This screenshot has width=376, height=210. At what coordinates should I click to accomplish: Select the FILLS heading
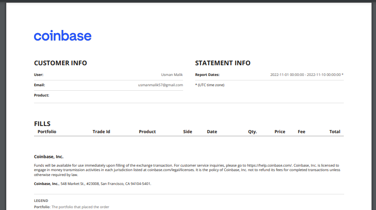pos(42,124)
